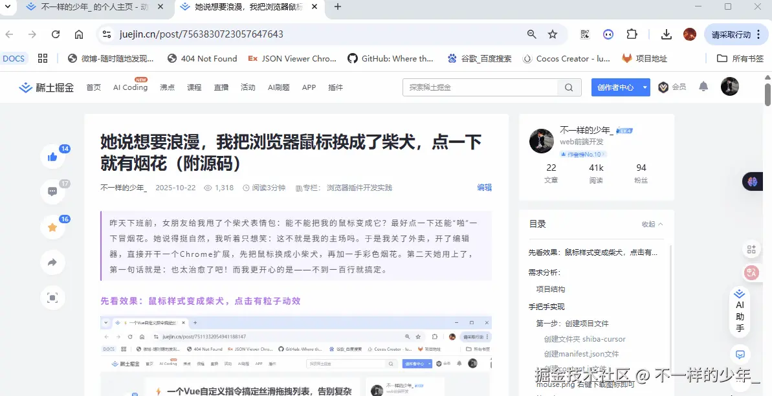Viewport: 772px width, 396px height.
Task: Share the article via the arrow icon
Action: 52,262
